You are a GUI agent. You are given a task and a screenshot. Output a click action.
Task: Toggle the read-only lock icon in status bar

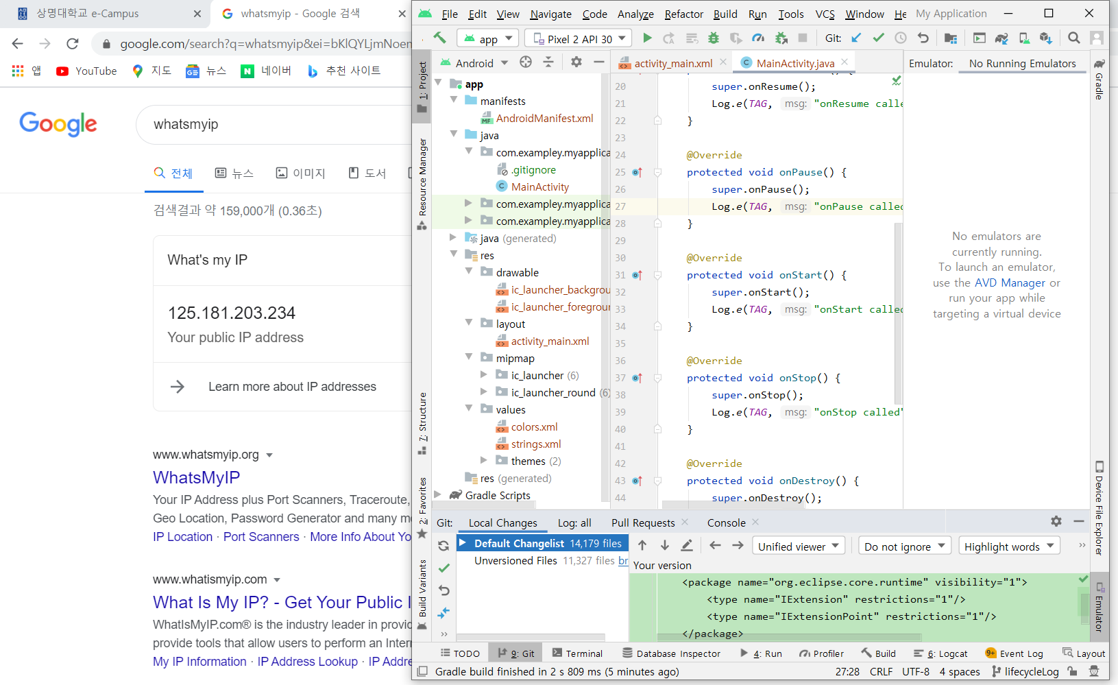[1072, 672]
